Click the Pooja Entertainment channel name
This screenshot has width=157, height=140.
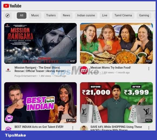pos(25,76)
